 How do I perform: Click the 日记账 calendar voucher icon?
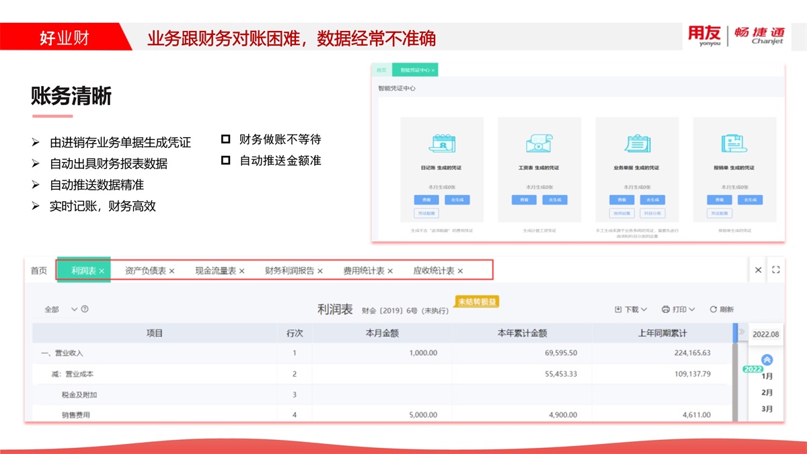(442, 143)
